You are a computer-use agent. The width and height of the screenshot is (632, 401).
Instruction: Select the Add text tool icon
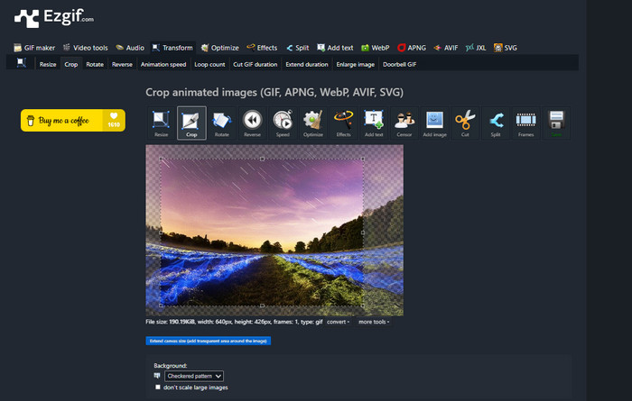click(x=374, y=123)
